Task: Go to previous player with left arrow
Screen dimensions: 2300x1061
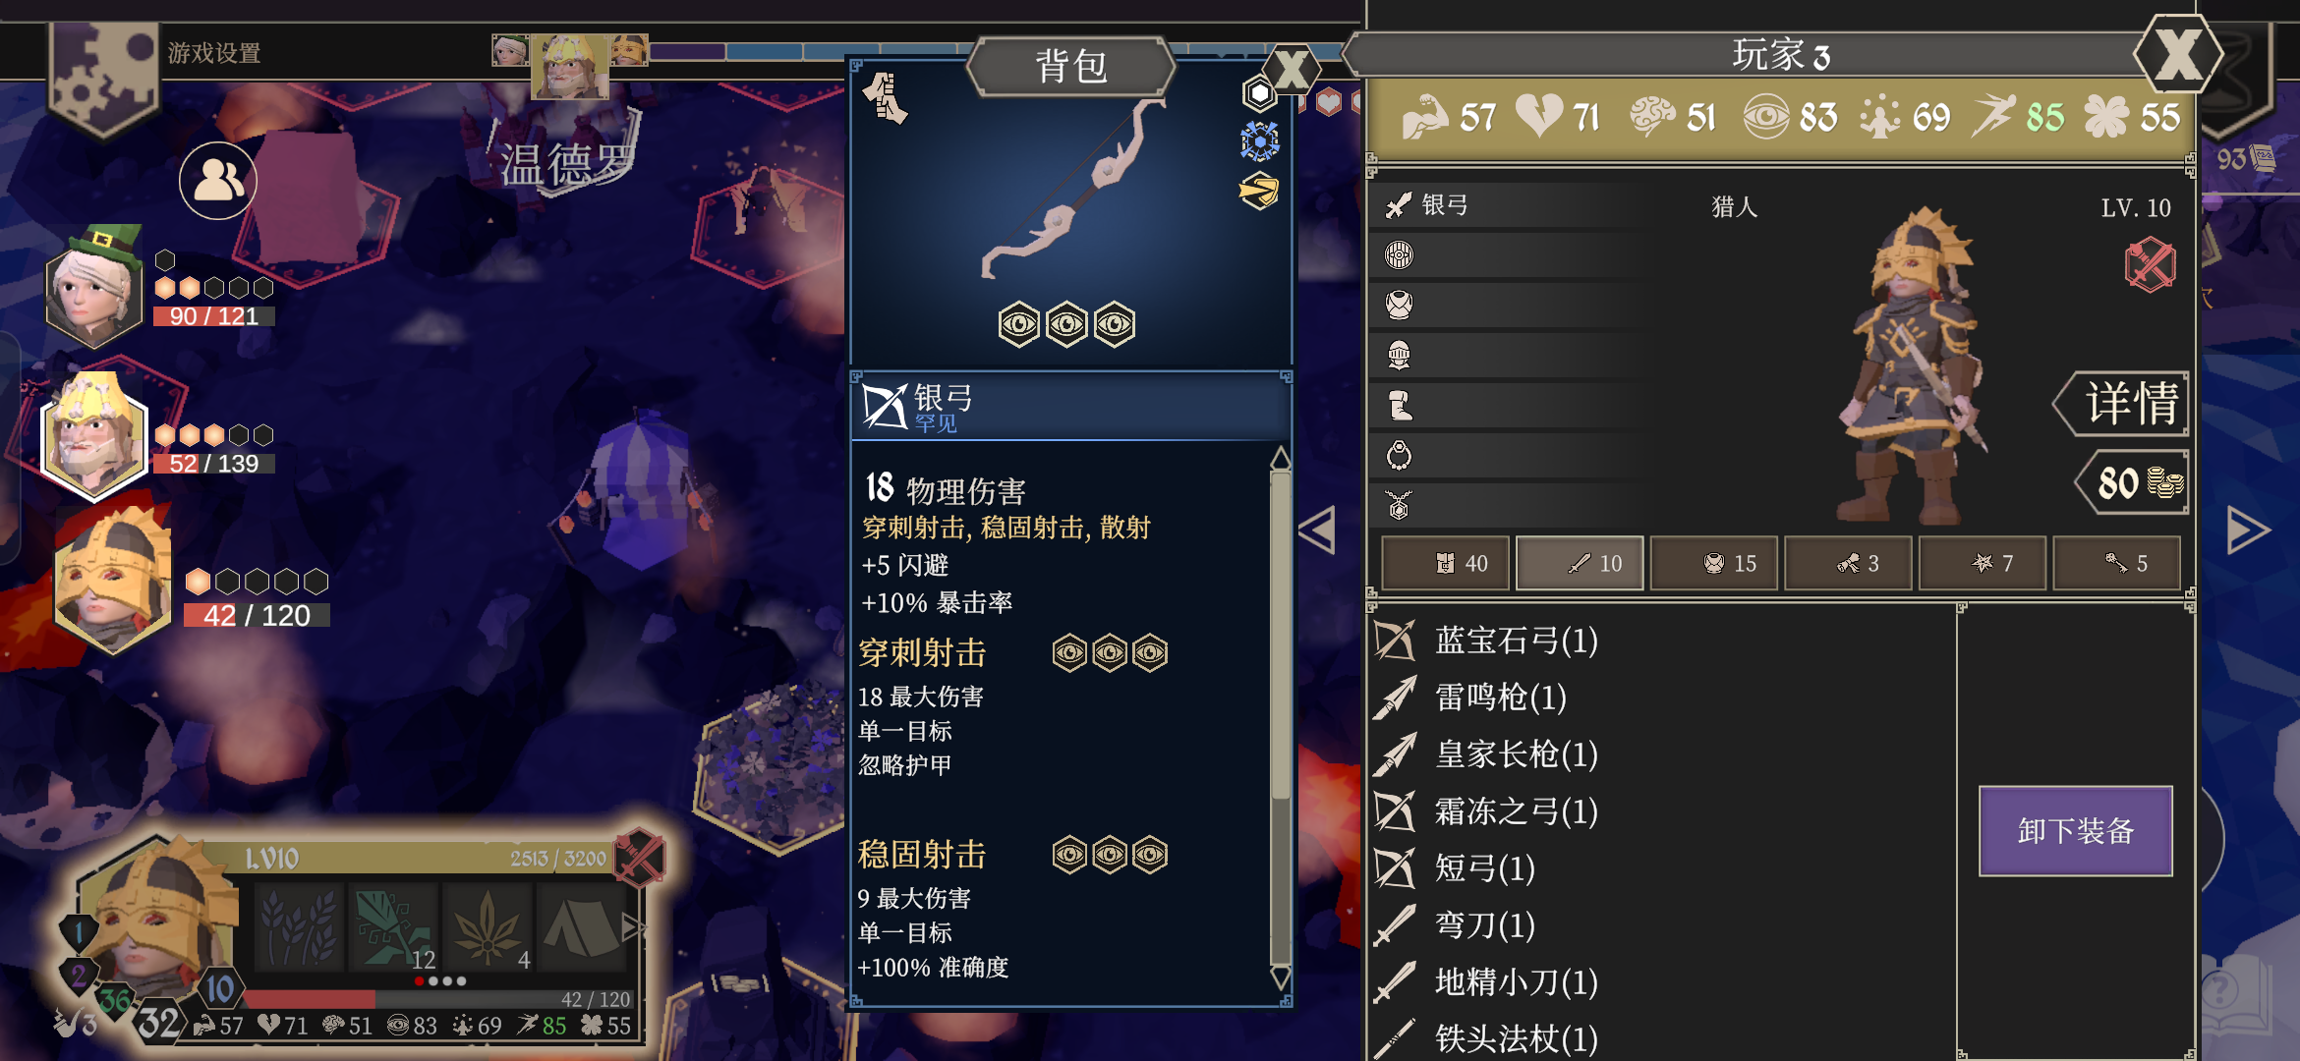Action: (x=1317, y=530)
